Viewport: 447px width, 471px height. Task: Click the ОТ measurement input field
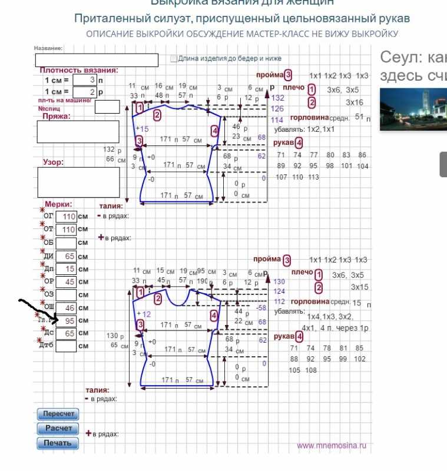tap(68, 230)
